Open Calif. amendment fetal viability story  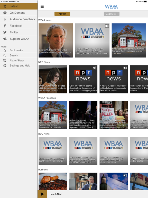coord(83,79)
